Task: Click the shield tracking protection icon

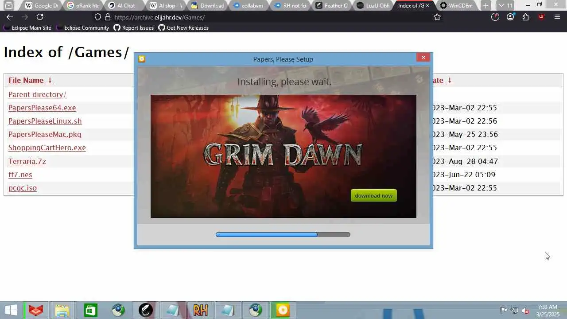Action: point(98,17)
